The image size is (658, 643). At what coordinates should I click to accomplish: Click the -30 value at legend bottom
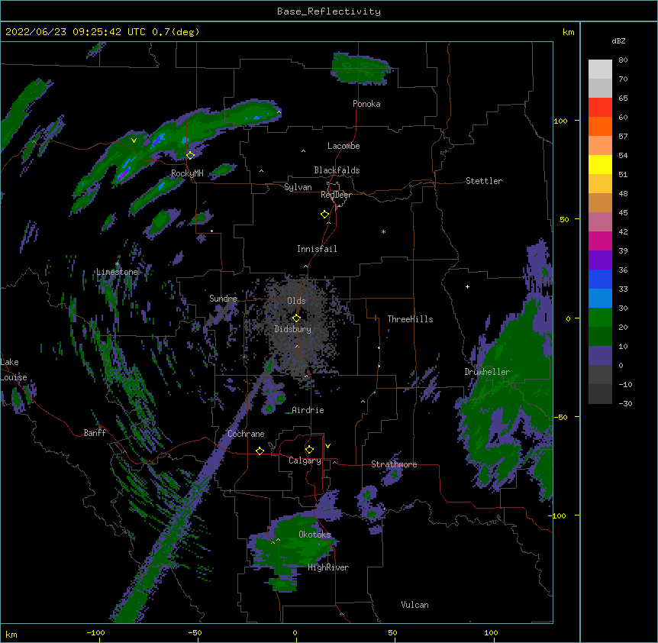click(x=625, y=403)
